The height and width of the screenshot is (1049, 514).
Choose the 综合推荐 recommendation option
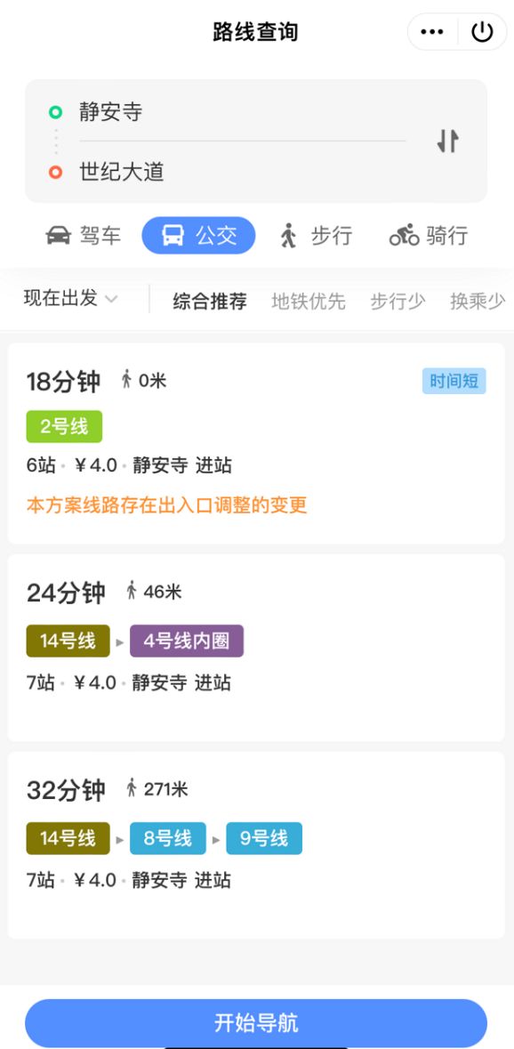tap(210, 302)
